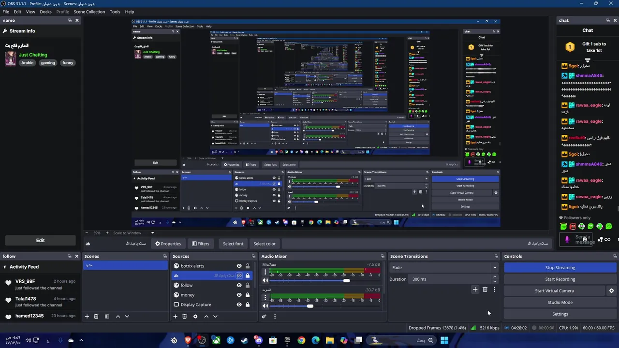Image resolution: width=619 pixels, height=348 pixels.
Task: Move source up in the Sources list
Action: coord(206,317)
